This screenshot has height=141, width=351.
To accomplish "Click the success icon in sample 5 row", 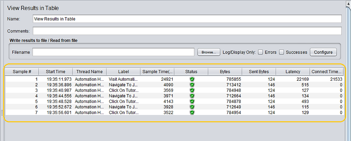I will (192, 101).
